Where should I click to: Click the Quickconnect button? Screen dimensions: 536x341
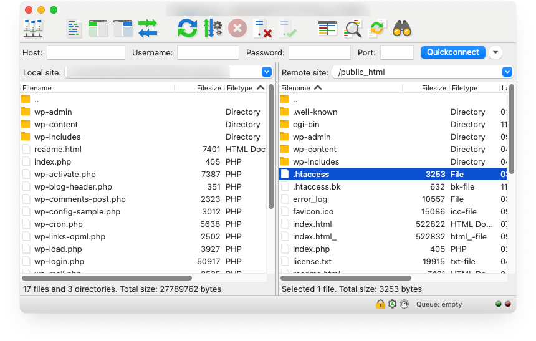pyautogui.click(x=453, y=52)
